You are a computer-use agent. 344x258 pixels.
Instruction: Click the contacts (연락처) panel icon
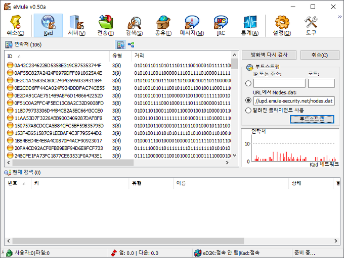pyautogui.click(x=9, y=44)
